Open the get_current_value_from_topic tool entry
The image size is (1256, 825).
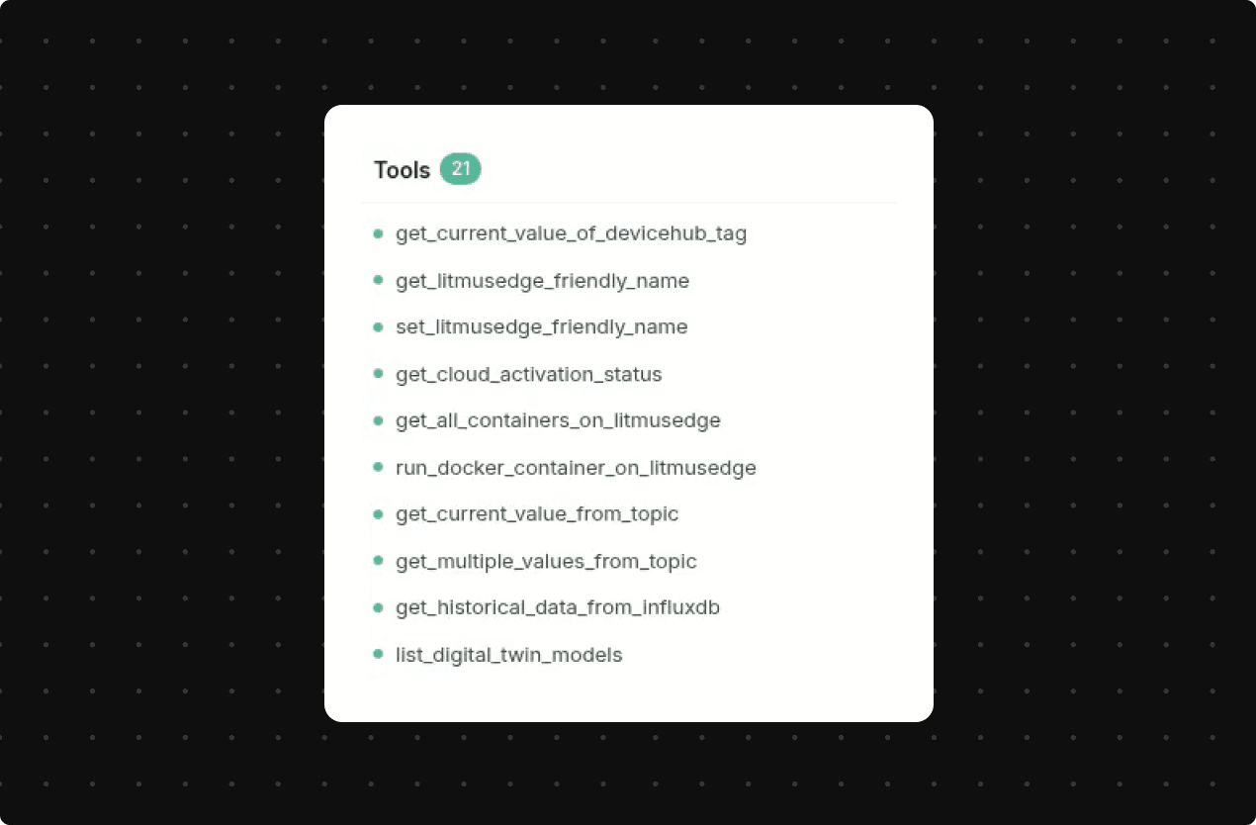[x=537, y=513]
